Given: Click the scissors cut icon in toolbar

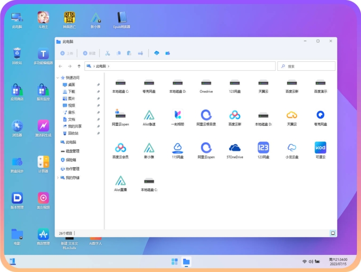Looking at the screenshot, I should pos(107,53).
